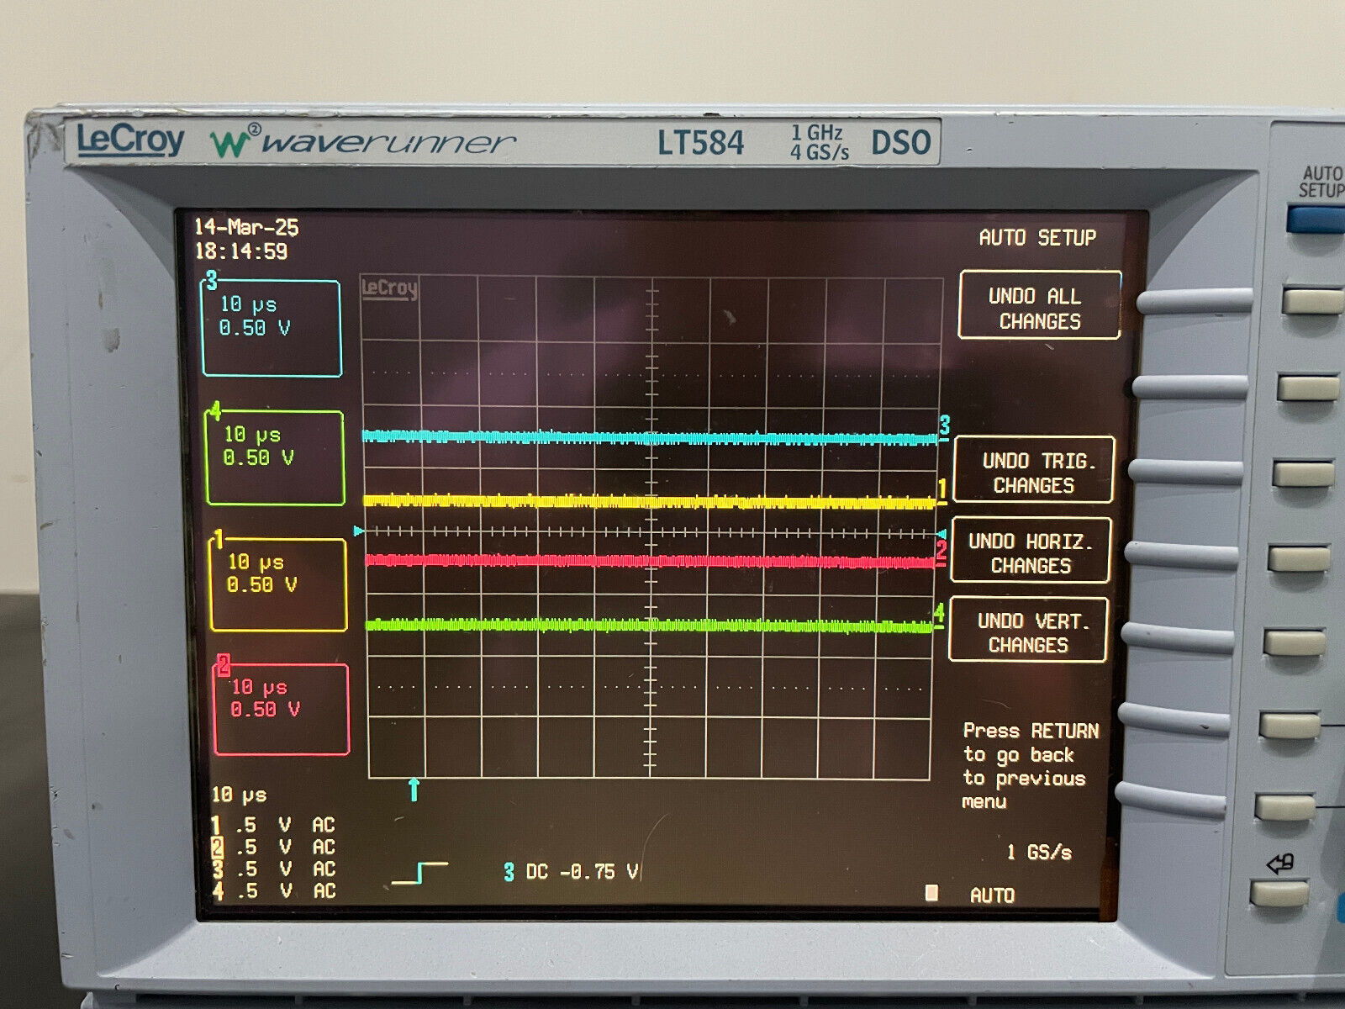The width and height of the screenshot is (1345, 1009).
Task: Click the rising edge trigger symbol
Action: [x=419, y=873]
